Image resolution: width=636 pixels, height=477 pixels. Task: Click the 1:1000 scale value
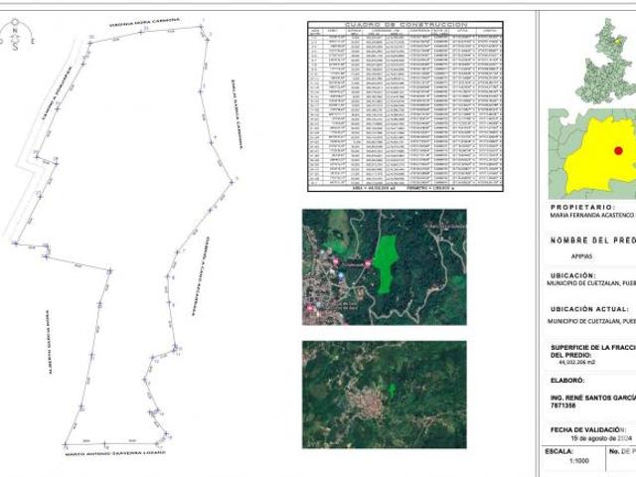click(578, 461)
